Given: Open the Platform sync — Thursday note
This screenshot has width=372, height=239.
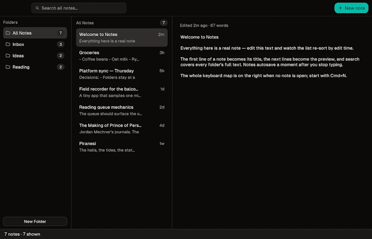Looking at the screenshot, I should coord(122,74).
